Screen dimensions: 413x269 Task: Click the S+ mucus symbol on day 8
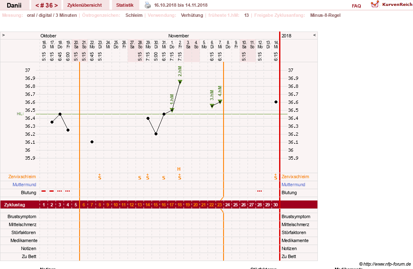pos(99,177)
